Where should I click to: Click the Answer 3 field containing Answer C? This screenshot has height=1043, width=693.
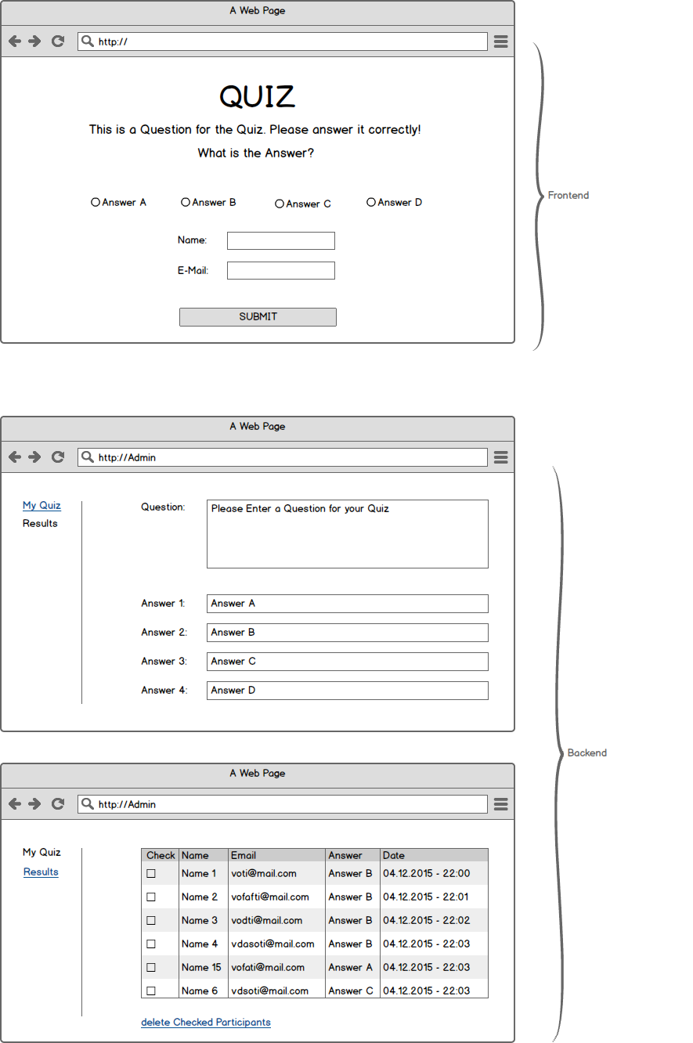point(348,662)
